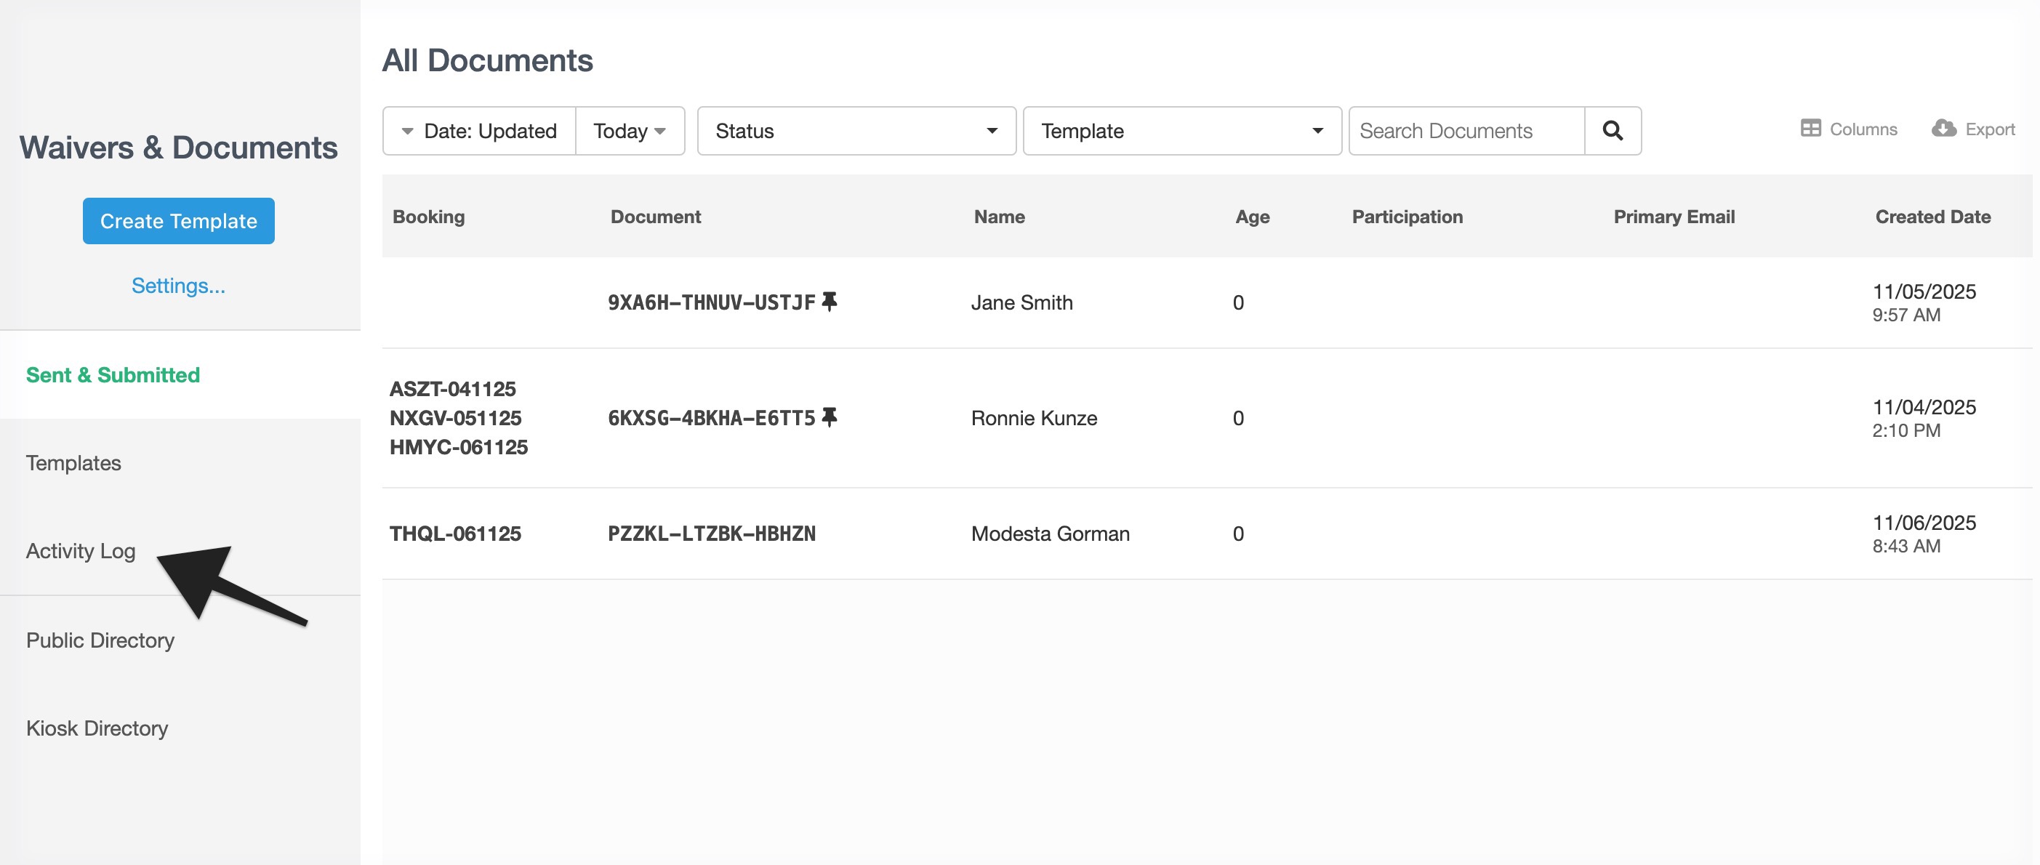Click the All Documents heading
The image size is (2040, 865).
(487, 60)
